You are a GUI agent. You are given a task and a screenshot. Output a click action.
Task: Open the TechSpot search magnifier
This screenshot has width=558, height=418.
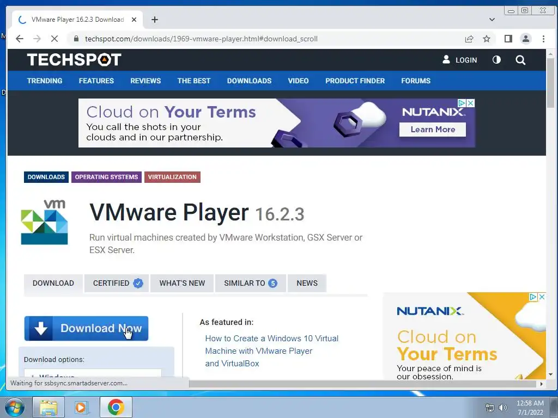point(520,60)
